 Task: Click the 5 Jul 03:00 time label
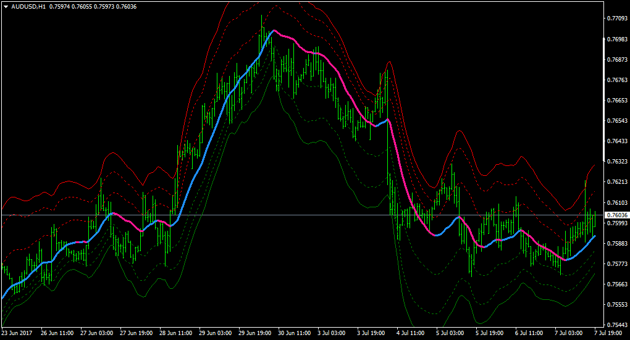click(x=450, y=333)
